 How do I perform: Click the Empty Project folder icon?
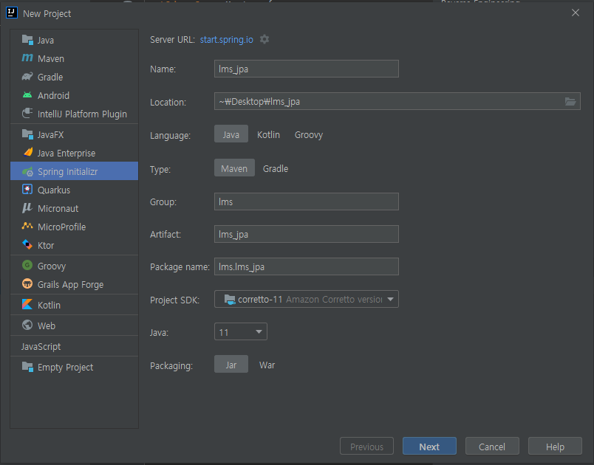click(27, 367)
